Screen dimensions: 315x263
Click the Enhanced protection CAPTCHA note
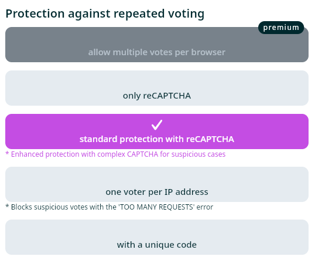pos(115,154)
